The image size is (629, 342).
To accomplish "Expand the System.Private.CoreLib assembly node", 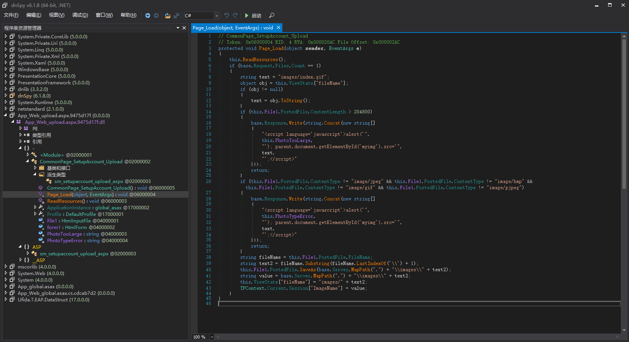I will pos(6,36).
